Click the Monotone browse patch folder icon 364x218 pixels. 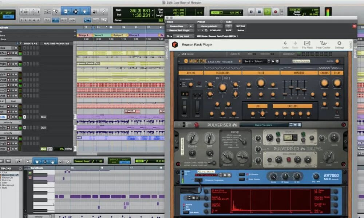click(273, 61)
